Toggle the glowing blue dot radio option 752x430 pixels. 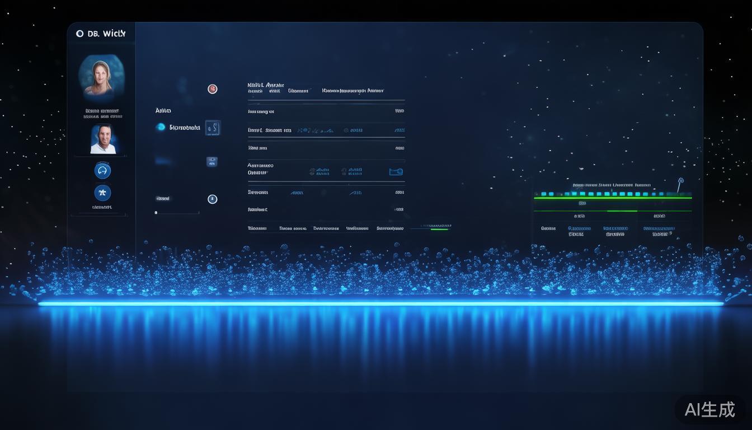[161, 128]
